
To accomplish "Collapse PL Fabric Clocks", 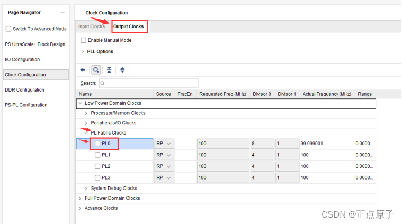I will [x=86, y=133].
